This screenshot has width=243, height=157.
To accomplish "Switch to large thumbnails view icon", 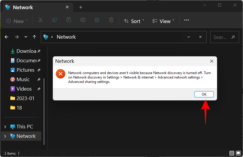I will tap(238, 153).
